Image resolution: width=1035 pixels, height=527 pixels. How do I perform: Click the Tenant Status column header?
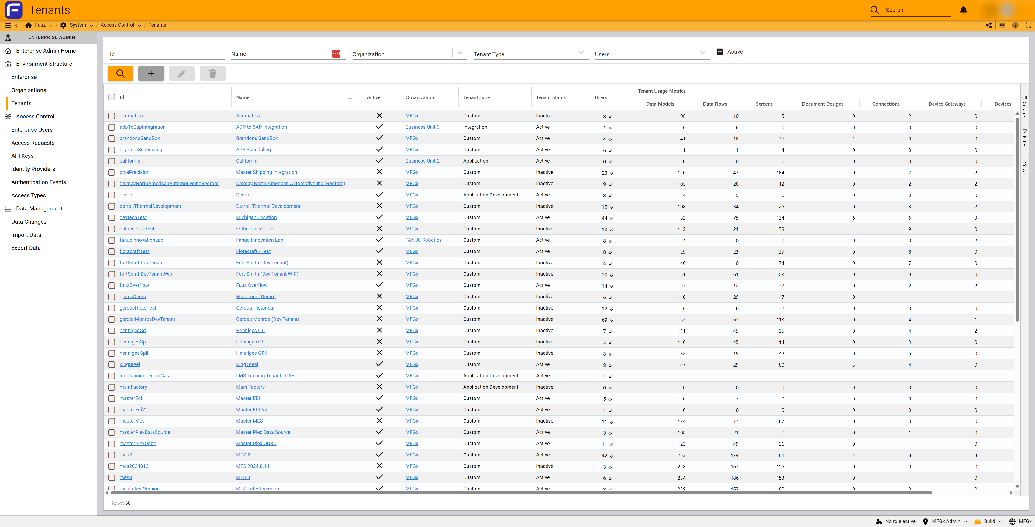tap(550, 97)
